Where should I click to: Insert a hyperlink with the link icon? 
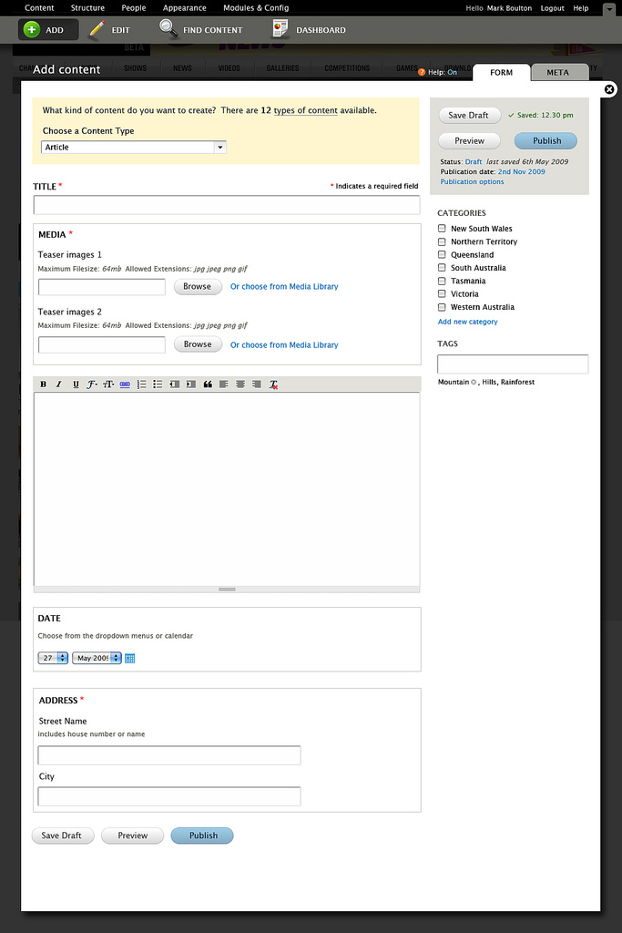coord(125,384)
